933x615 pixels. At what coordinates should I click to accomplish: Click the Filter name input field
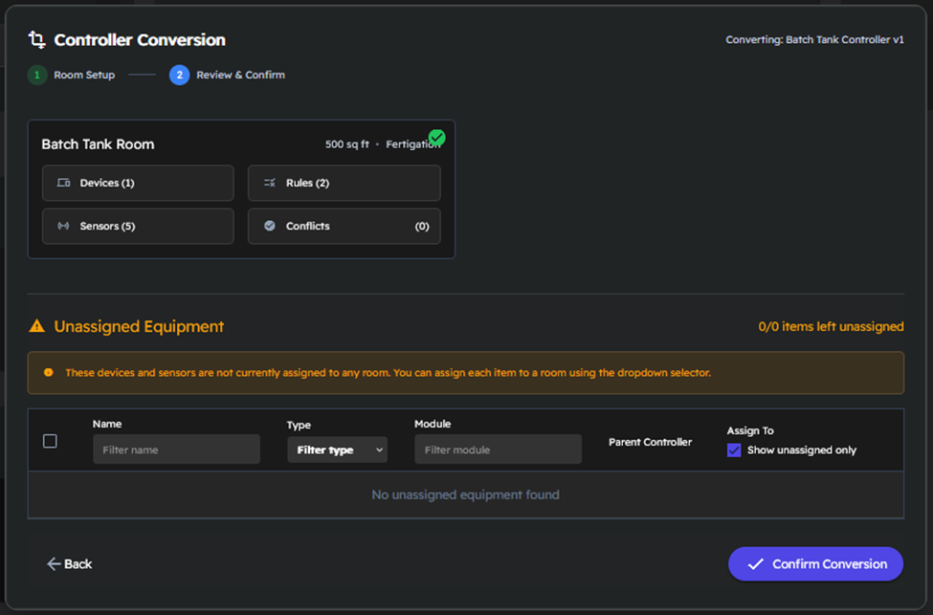pyautogui.click(x=176, y=450)
